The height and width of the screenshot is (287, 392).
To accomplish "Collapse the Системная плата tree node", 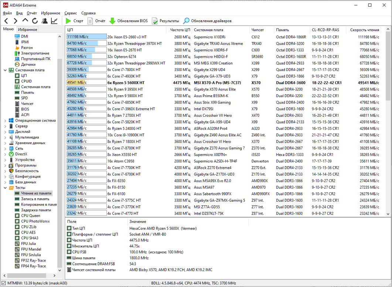I will (5, 70).
